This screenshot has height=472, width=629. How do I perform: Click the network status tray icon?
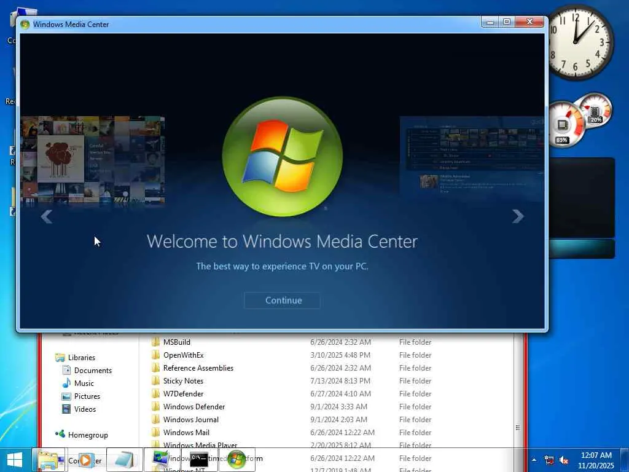pos(549,460)
